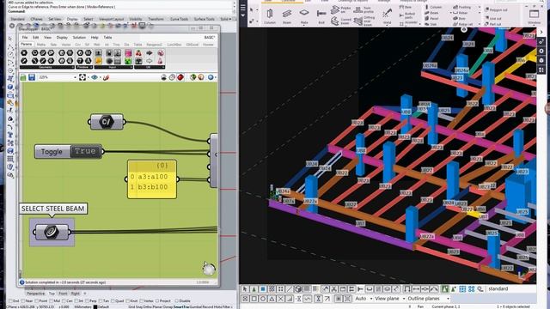Click the Tekla select-arrow icon in bottom toolbar
This screenshot has width=550, height=309.
[x=245, y=289]
